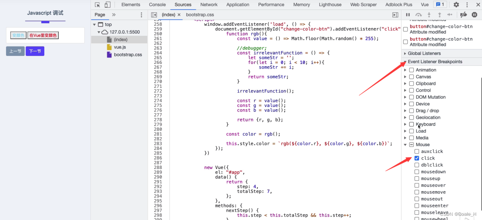Click the 下一节 next button
This screenshot has width=482, height=220.
coord(35,51)
